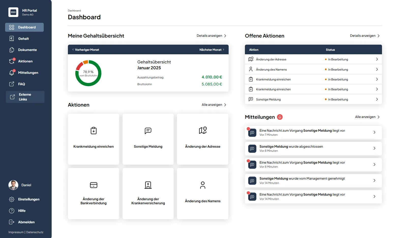
Task: Open the 'wurde vom Management genehmigt' notification
Action: 313,181
